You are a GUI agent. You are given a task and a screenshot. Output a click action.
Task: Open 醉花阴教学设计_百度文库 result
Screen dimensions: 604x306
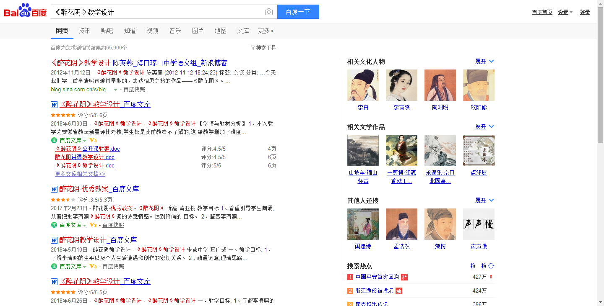[98, 240]
